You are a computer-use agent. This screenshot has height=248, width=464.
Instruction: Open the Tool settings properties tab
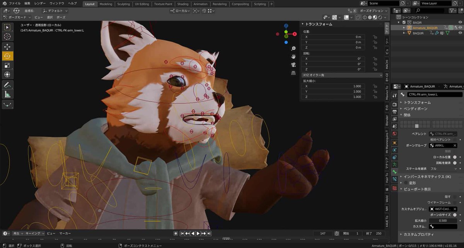(x=394, y=95)
